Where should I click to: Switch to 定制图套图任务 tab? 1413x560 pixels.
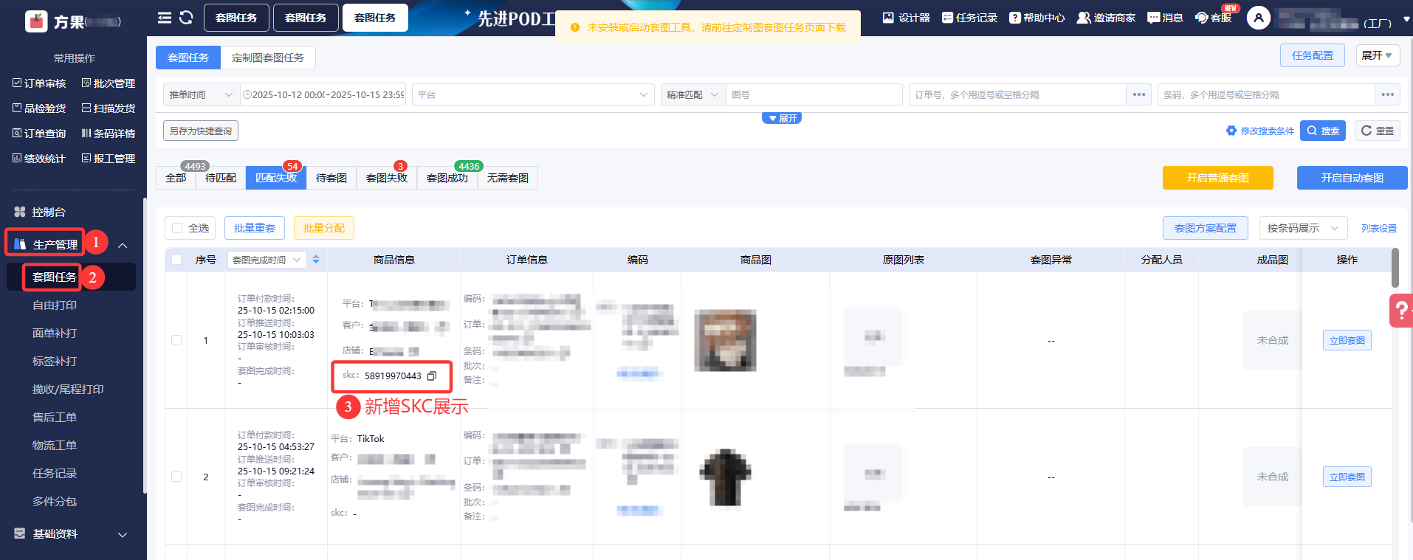268,58
